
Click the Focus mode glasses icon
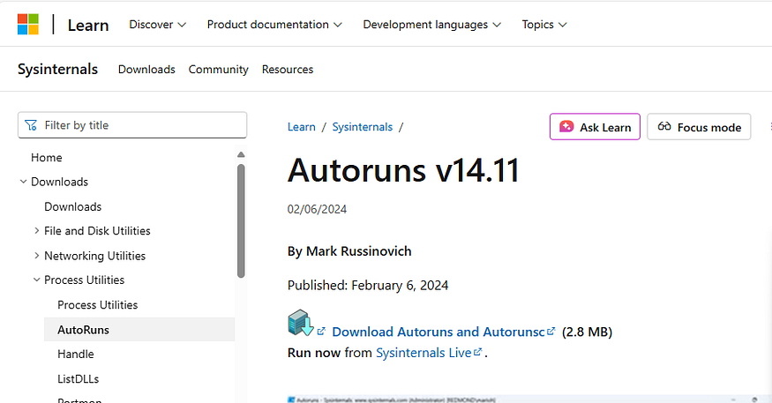coord(664,126)
